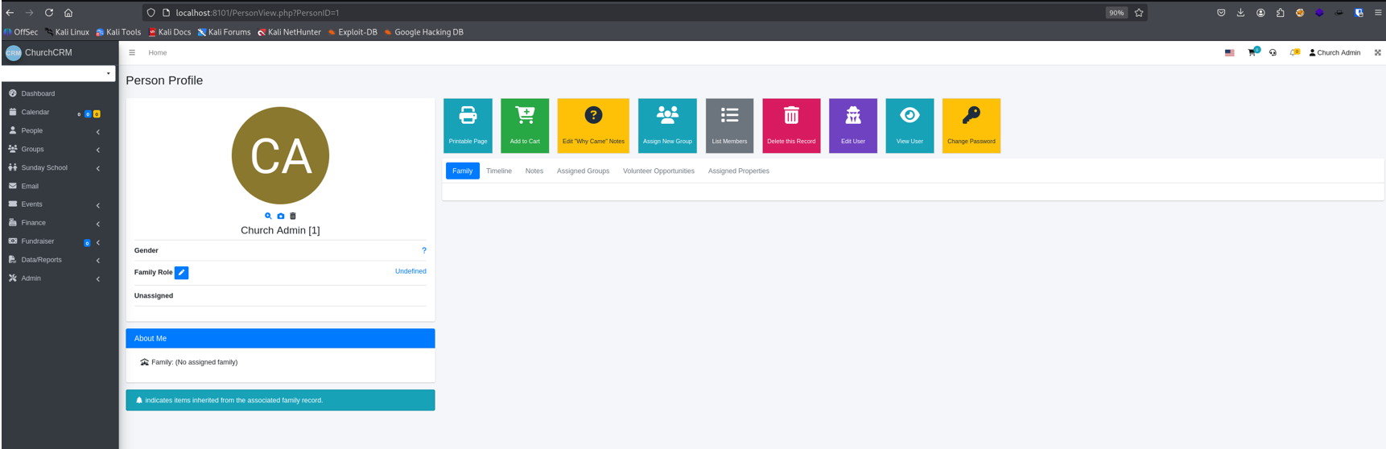Viewport: 1386px width, 449px height.
Task: Expand the Sunday School menu
Action: coord(60,167)
